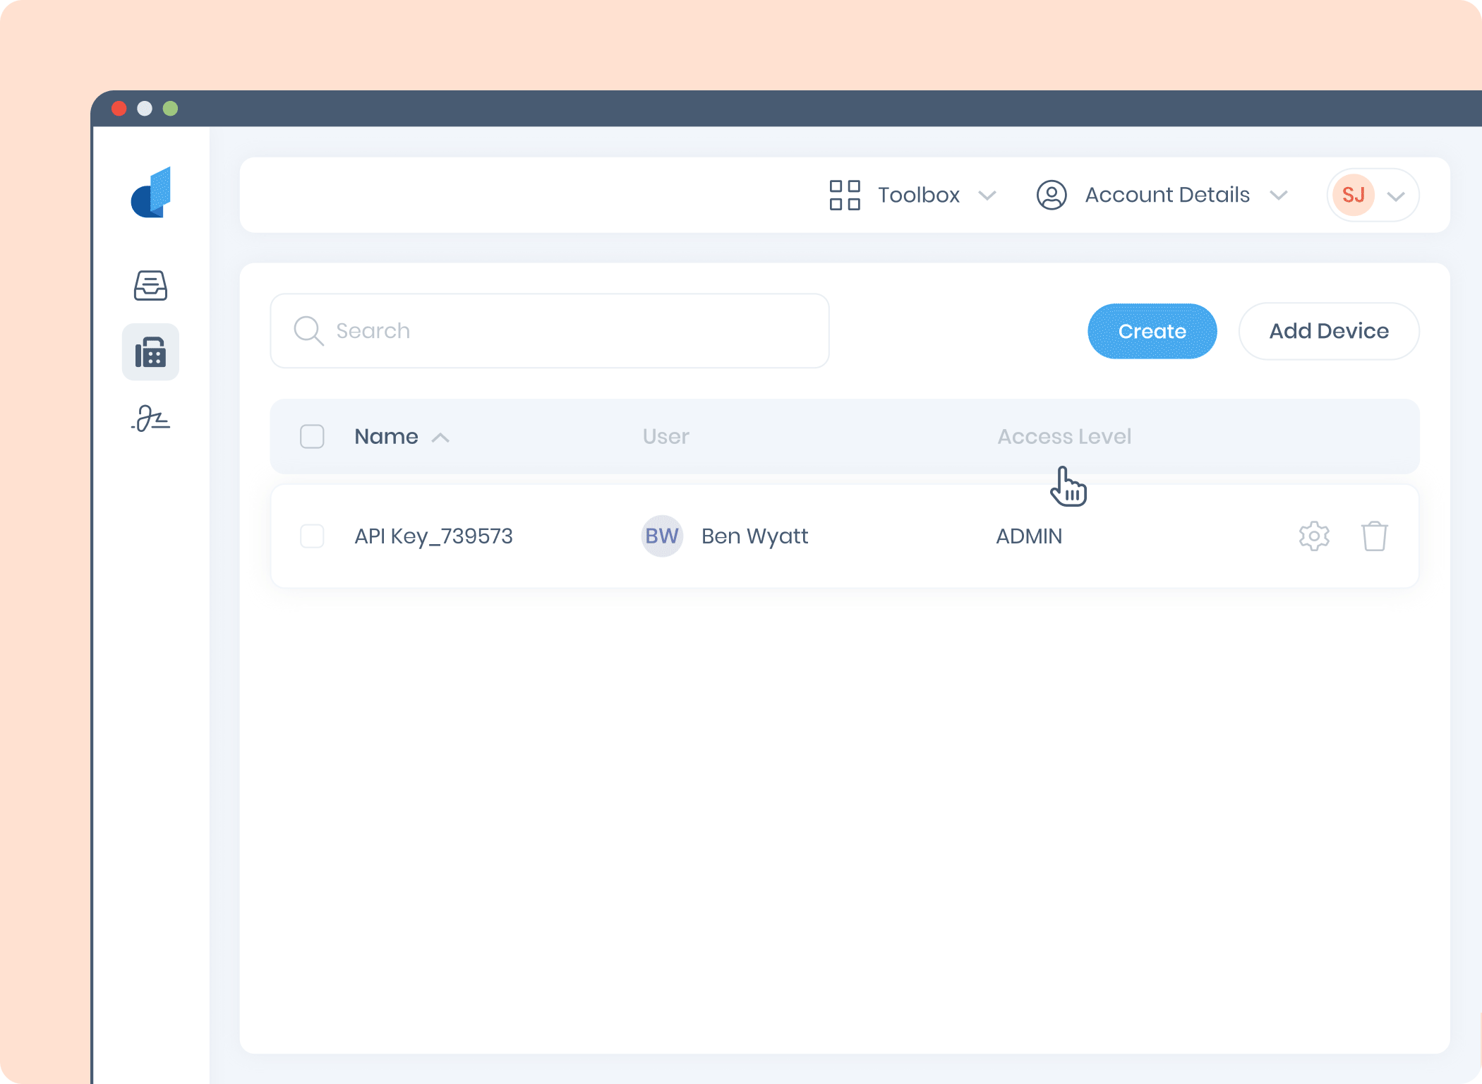Expand the Account Details dropdown chevron
This screenshot has width=1482, height=1084.
(x=1278, y=195)
